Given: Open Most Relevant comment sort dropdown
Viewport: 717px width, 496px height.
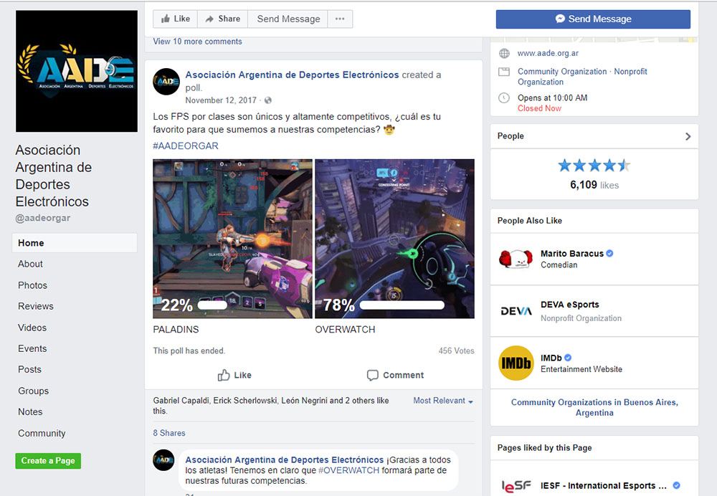Looking at the screenshot, I should [x=443, y=401].
